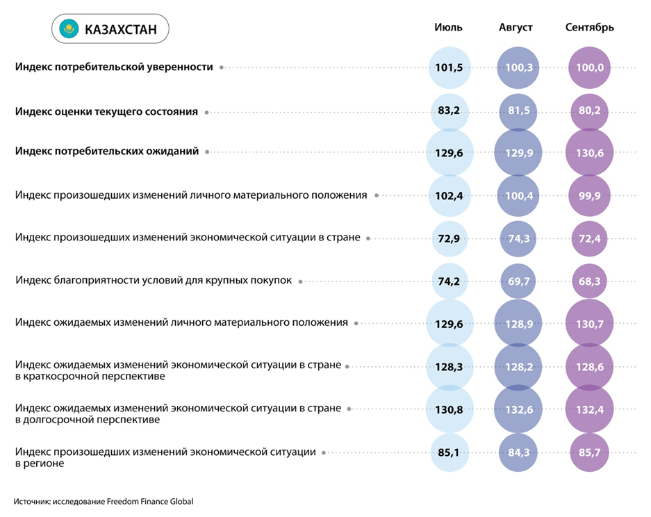The image size is (651, 517).
Task: Click the 132,6 August bubble
Action: pyautogui.click(x=518, y=410)
